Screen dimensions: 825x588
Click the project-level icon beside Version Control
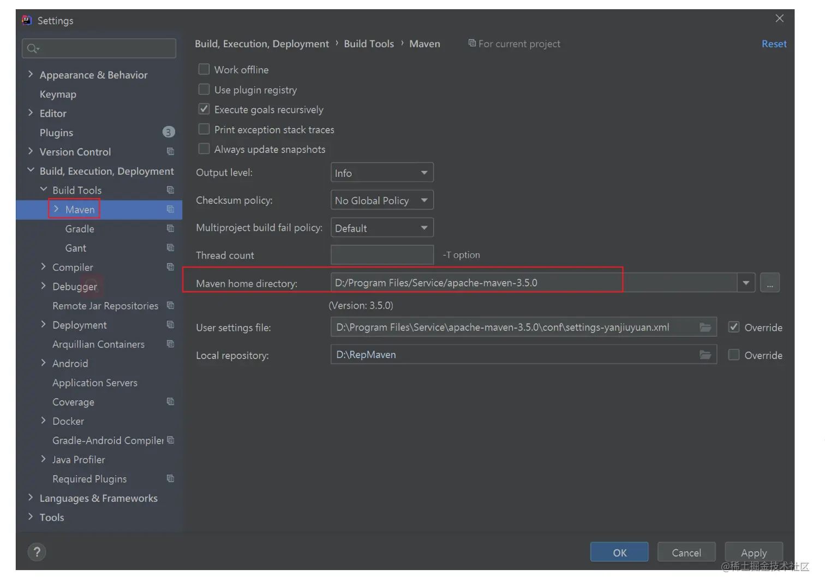tap(170, 151)
